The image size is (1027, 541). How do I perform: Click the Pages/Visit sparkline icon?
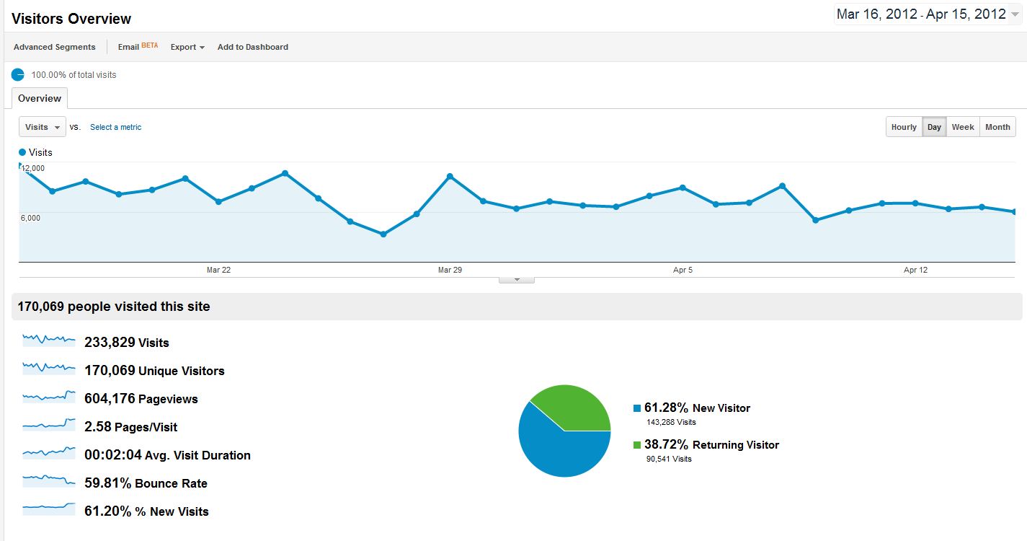(49, 424)
